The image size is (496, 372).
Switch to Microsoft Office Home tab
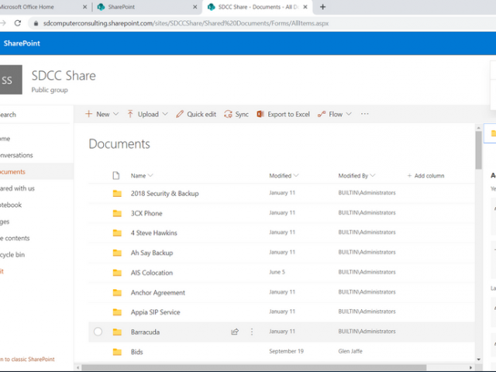click(41, 7)
